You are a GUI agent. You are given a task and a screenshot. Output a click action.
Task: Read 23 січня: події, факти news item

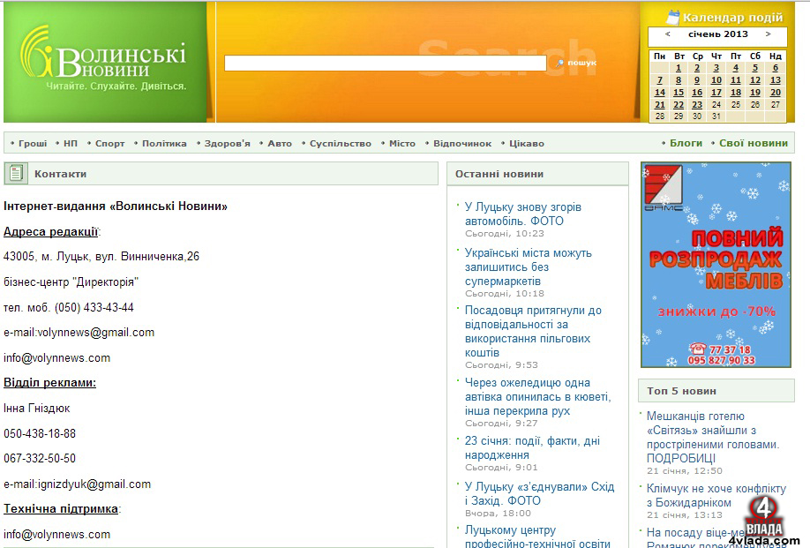point(532,447)
